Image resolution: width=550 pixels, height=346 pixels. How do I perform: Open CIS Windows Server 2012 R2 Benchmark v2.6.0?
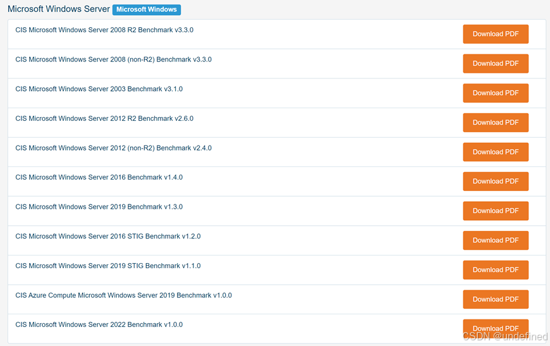tap(104, 118)
